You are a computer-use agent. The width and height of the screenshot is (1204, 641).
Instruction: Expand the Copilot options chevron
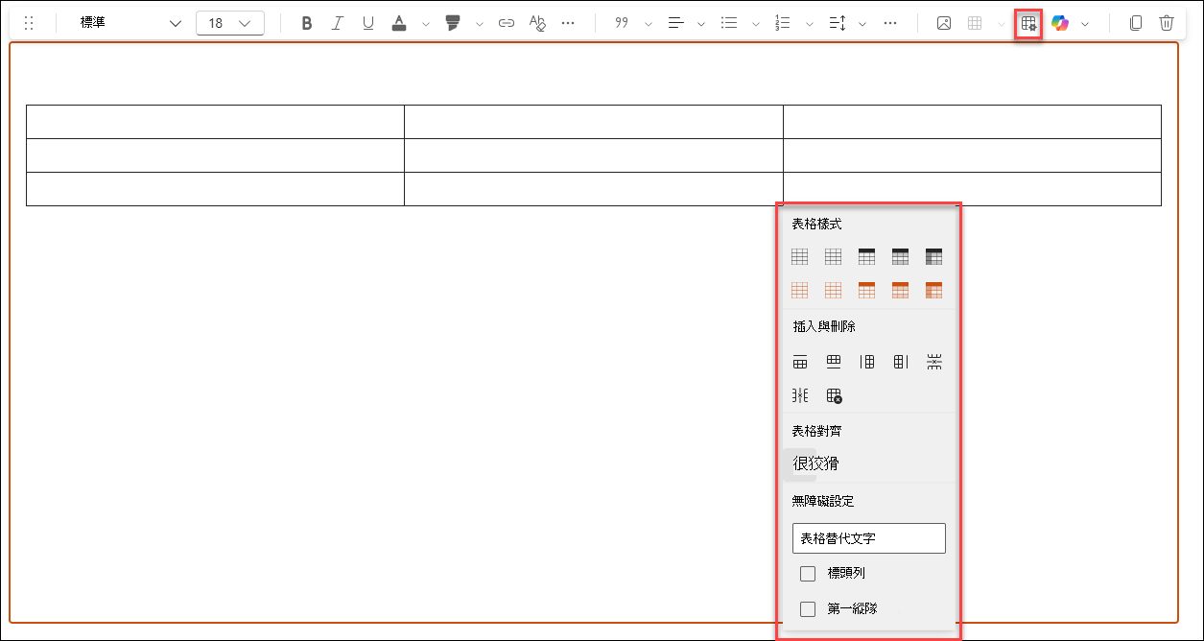tap(1085, 24)
